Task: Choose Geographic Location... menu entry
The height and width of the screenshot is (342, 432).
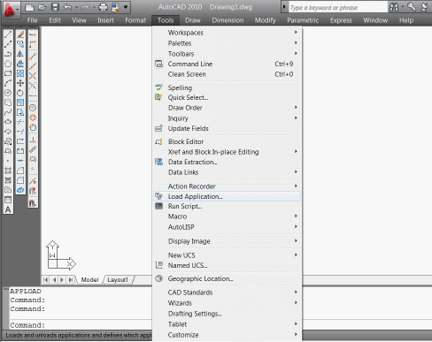Action: [x=227, y=278]
